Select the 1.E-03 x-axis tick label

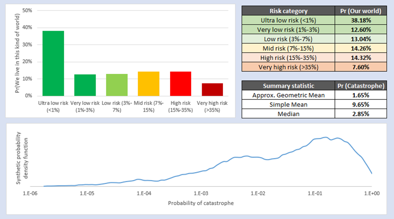[x=201, y=193]
